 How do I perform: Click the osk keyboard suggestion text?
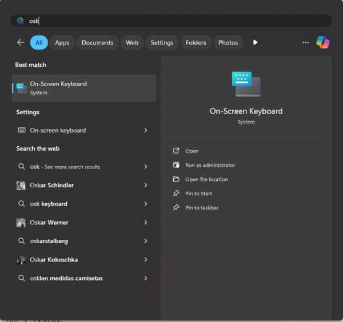point(49,204)
